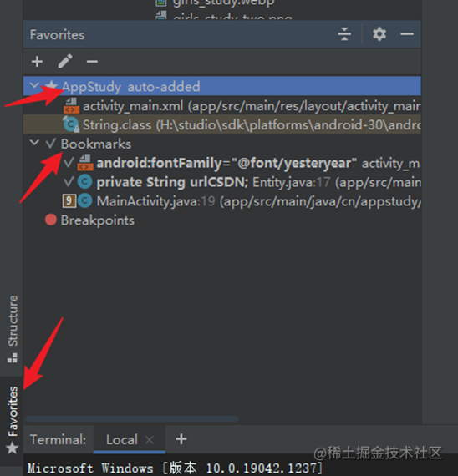The image size is (458, 476).
Task: Open the MainActivity.java:19 bookmark
Action: pos(222,201)
